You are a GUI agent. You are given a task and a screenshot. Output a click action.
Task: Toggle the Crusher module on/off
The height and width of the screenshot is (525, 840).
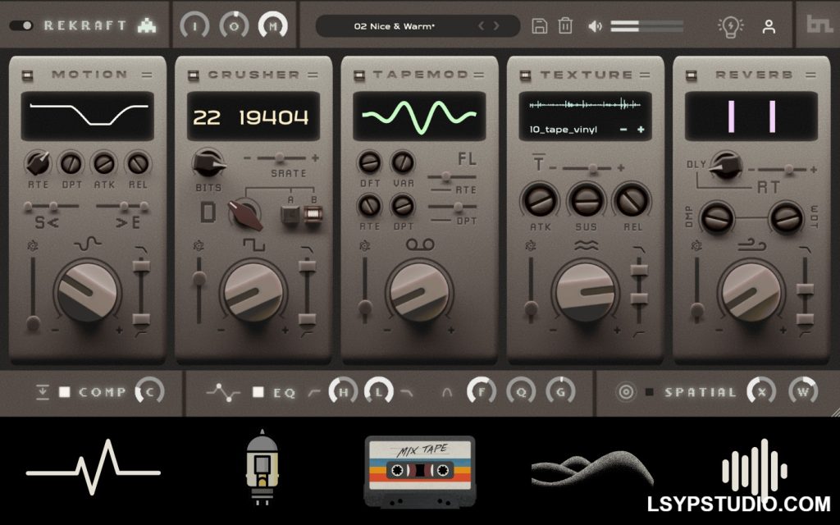[194, 75]
